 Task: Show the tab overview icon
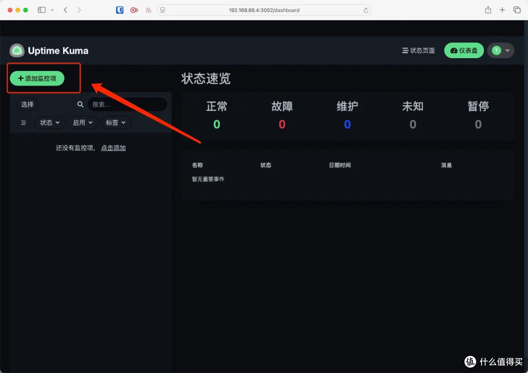click(517, 10)
